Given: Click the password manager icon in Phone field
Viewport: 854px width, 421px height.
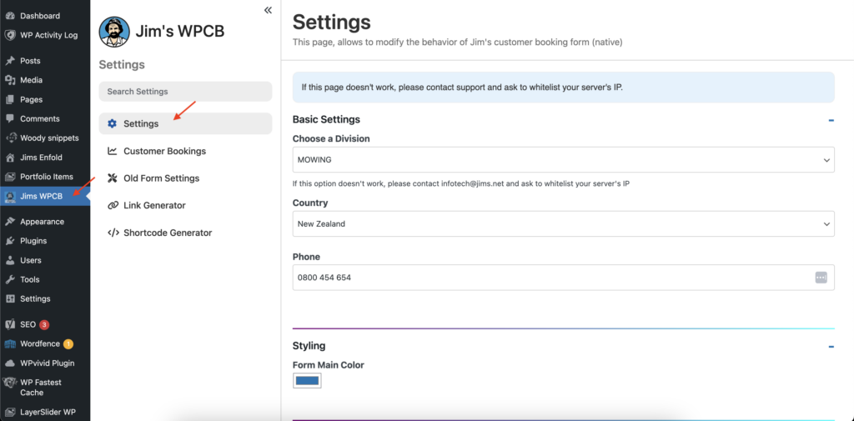Looking at the screenshot, I should click(x=821, y=278).
